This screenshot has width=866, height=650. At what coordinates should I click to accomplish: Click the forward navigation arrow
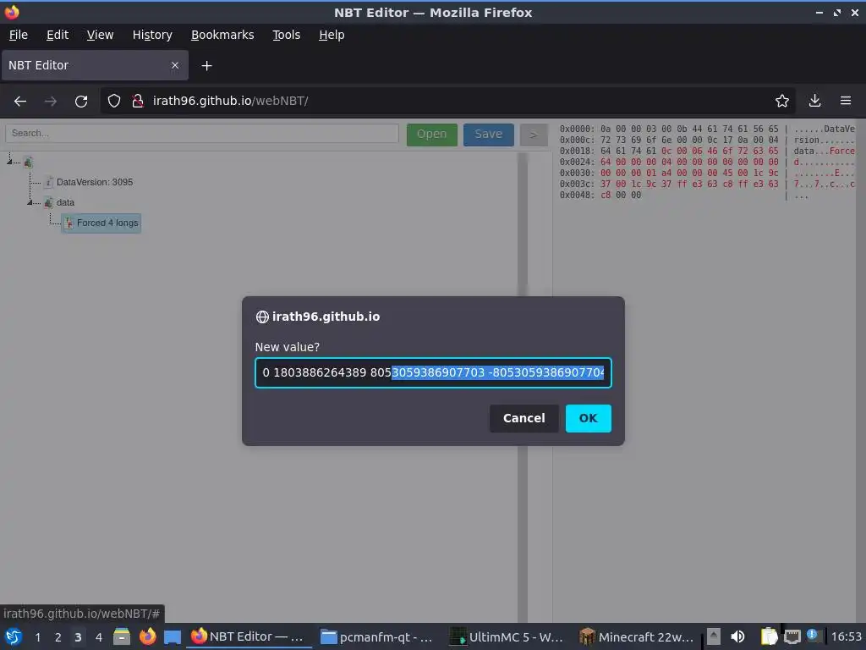coord(51,102)
